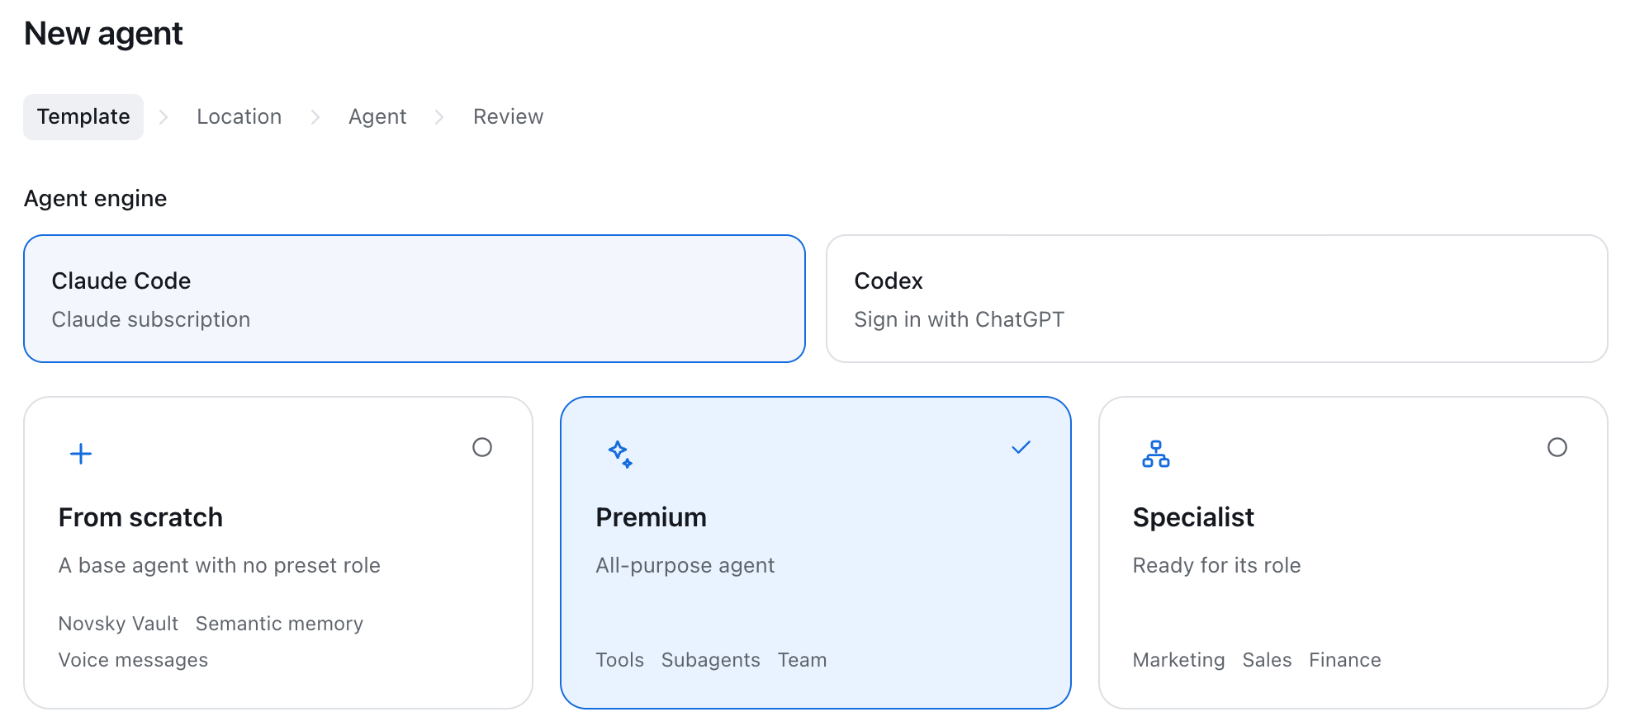Click the Claude subscription text
The height and width of the screenshot is (726, 1635).
pyautogui.click(x=151, y=319)
